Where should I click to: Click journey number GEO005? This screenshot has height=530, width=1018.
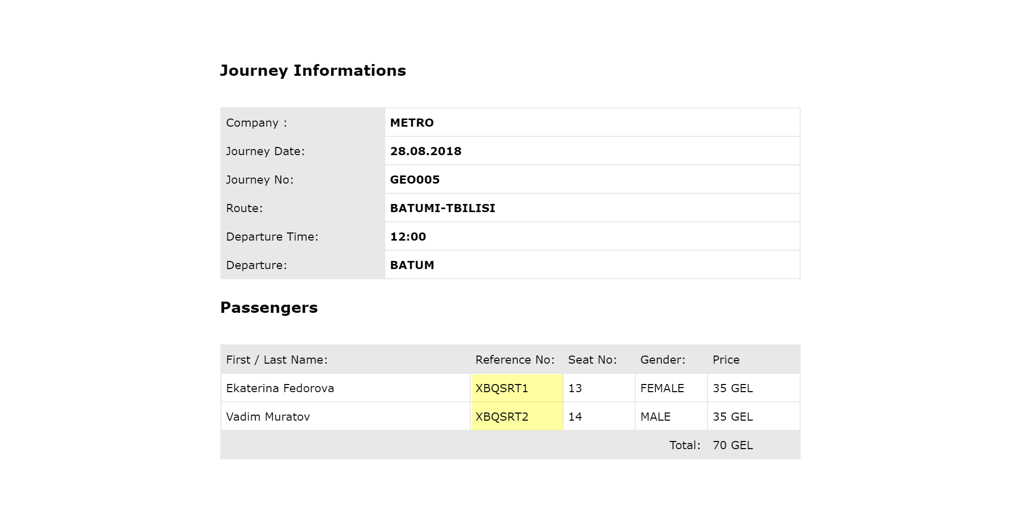tap(415, 180)
